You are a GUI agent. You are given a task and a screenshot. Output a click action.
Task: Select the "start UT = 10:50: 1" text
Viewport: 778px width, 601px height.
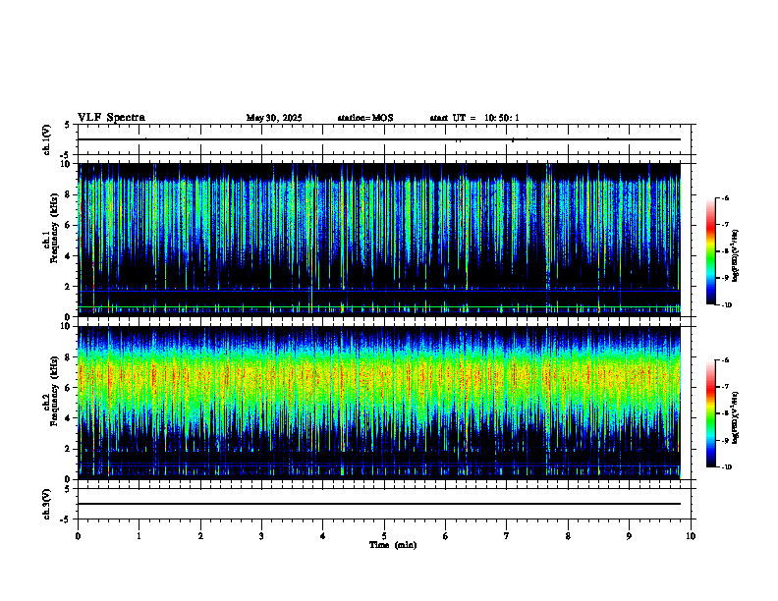474,118
